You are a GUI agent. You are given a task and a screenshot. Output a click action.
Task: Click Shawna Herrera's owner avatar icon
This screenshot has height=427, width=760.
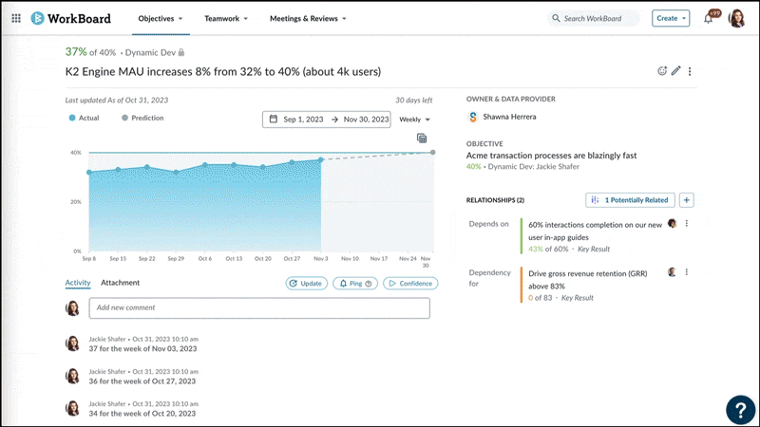pos(472,117)
